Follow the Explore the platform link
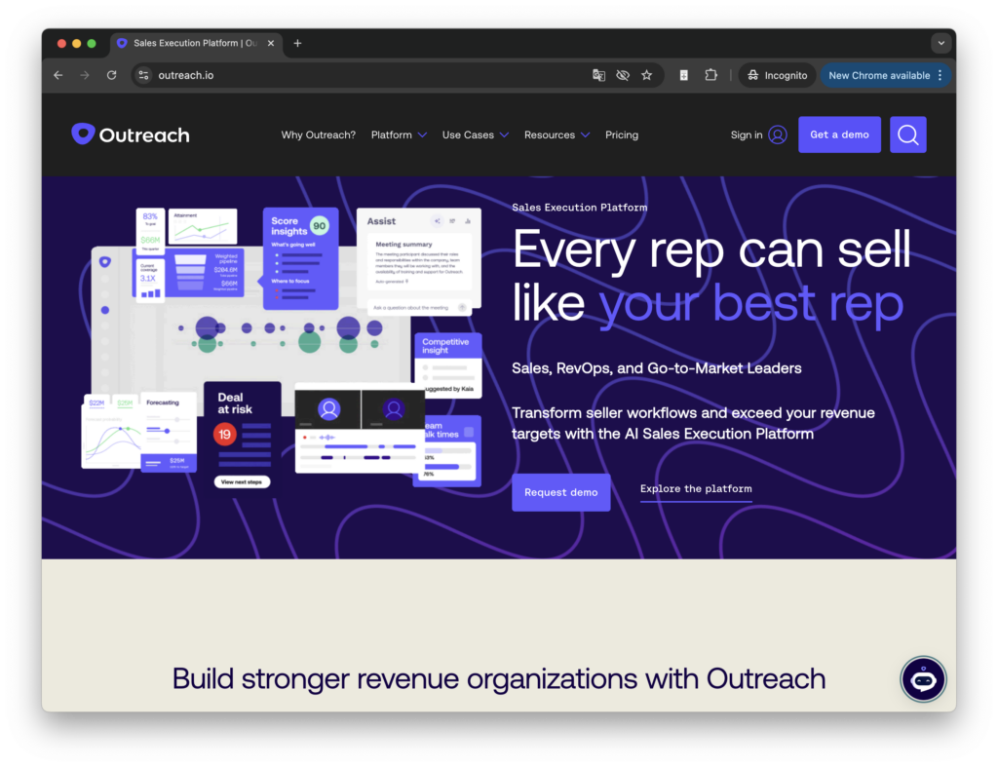Viewport: 998px width, 767px height. click(x=696, y=489)
